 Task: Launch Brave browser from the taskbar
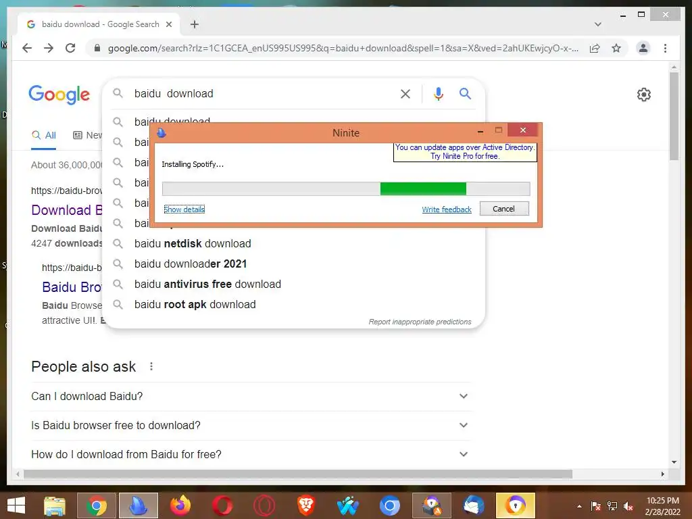[306, 505]
